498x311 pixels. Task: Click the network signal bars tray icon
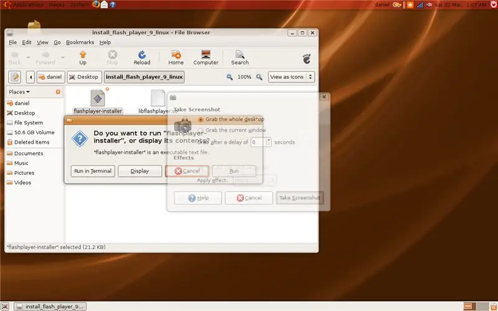(x=420, y=5)
